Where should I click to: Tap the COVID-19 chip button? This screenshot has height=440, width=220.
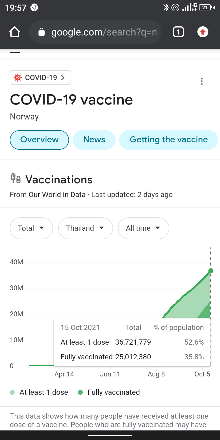point(40,78)
